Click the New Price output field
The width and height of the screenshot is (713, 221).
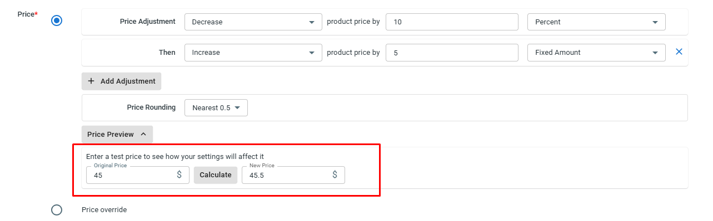293,174
